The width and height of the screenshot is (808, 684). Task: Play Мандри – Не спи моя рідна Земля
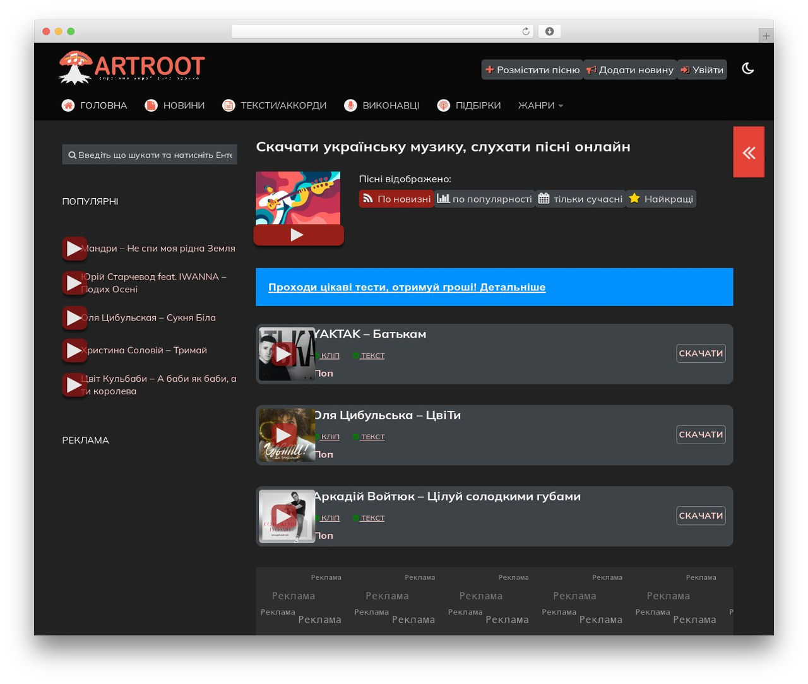[74, 249]
